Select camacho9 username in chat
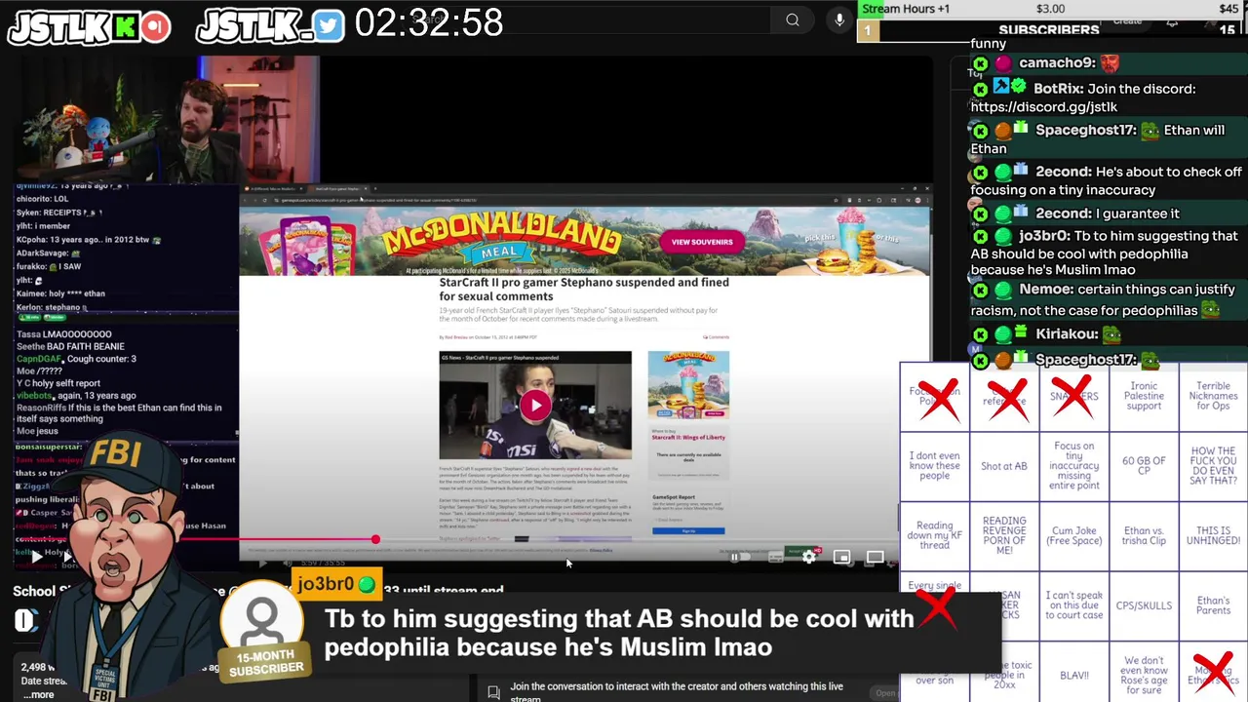 click(1057, 63)
